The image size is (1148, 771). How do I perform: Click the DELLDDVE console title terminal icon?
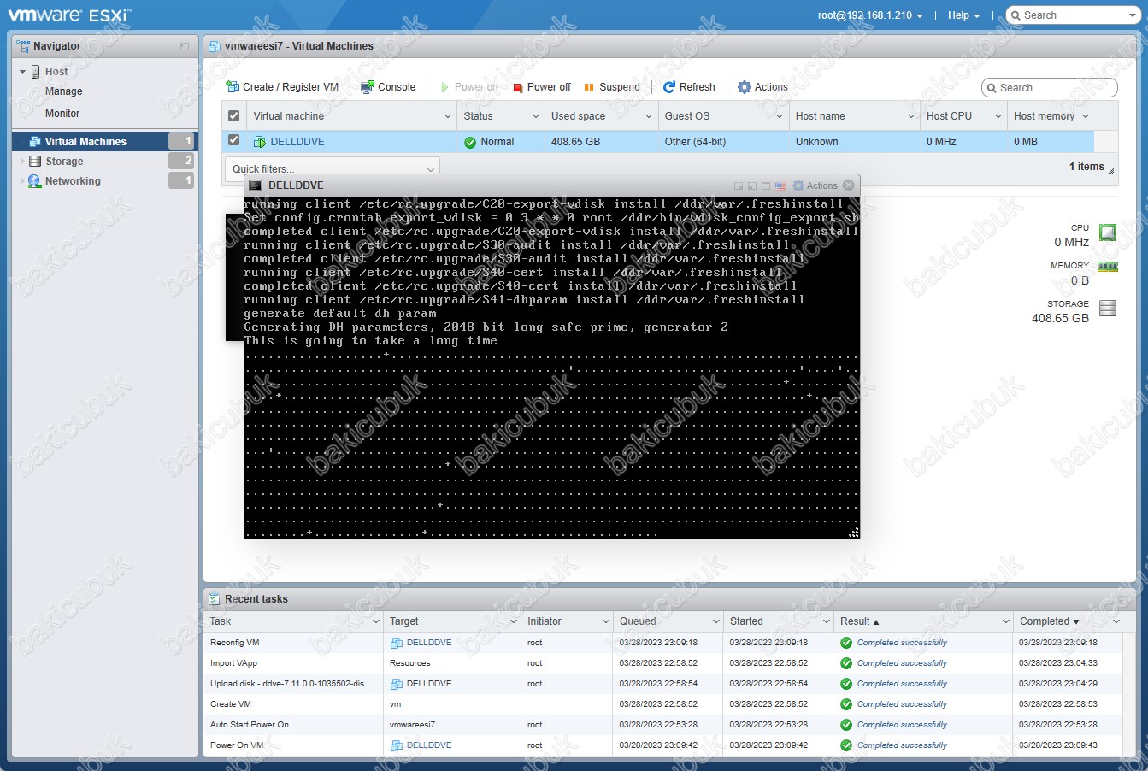pos(256,185)
